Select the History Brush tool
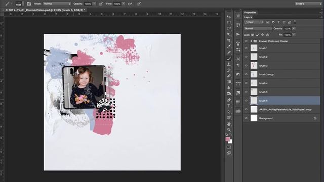The image size is (324, 182). 229,70
